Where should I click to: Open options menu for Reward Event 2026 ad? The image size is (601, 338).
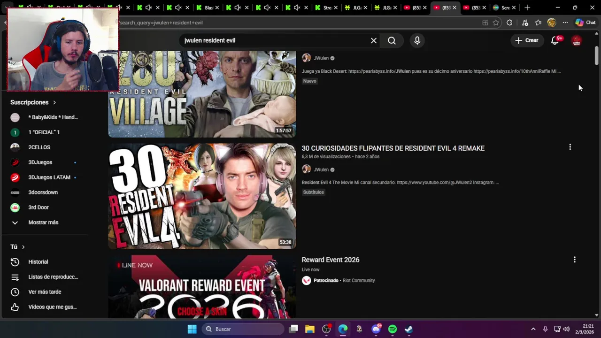574,259
